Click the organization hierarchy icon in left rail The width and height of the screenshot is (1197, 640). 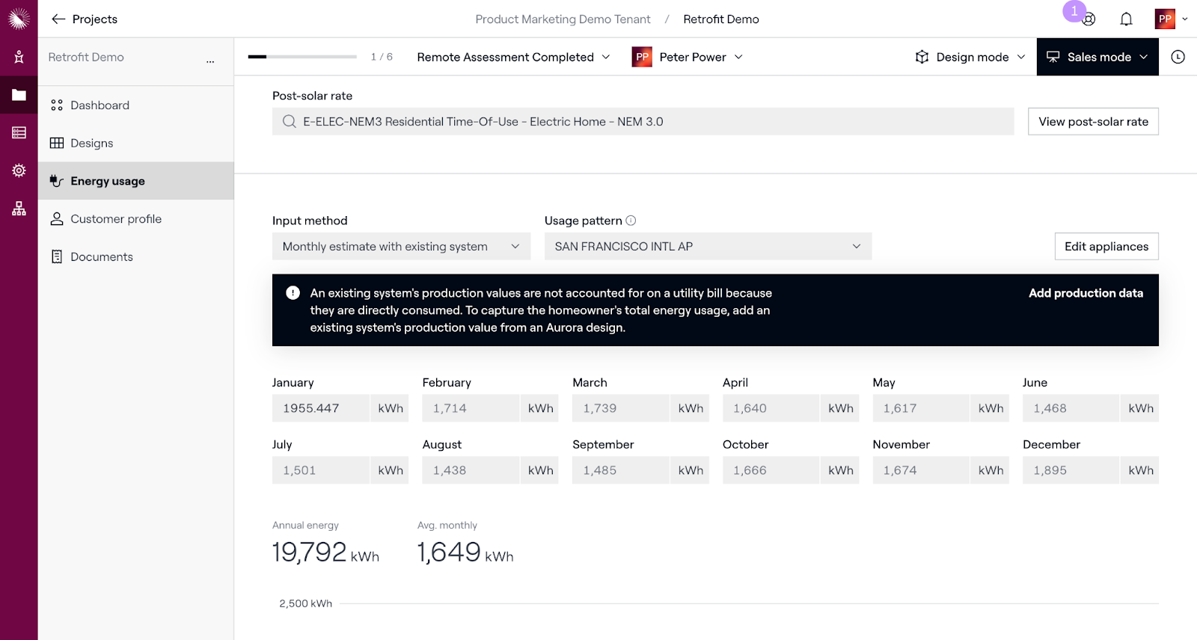click(x=19, y=209)
